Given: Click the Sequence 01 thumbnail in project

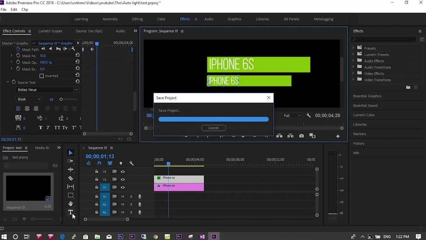Looking at the screenshot, I should coord(28,188).
